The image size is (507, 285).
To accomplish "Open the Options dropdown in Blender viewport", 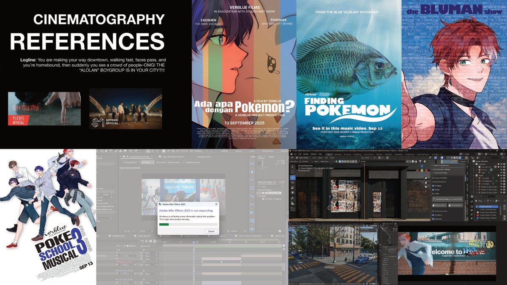I will [x=463, y=162].
